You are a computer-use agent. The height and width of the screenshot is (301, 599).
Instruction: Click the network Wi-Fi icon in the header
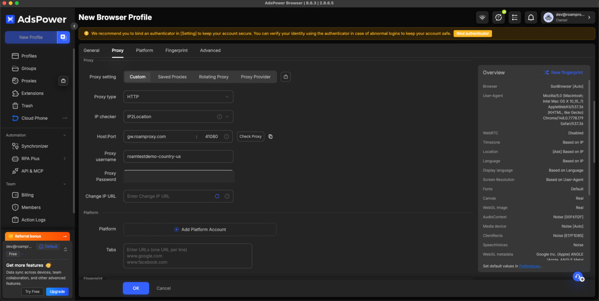tap(482, 18)
